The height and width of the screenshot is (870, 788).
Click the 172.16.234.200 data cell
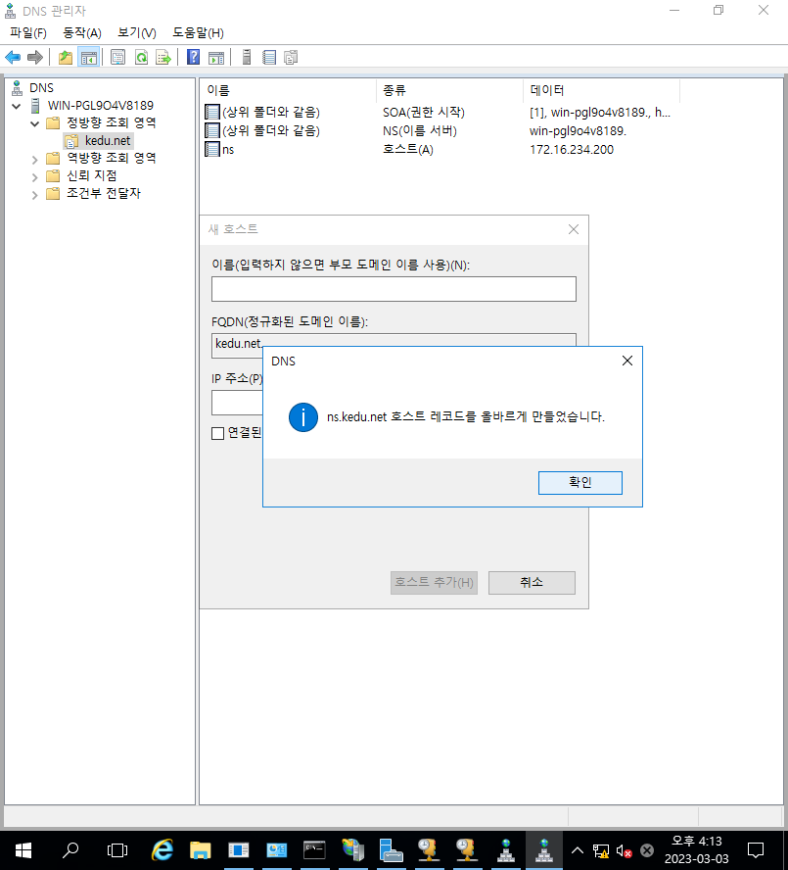click(572, 150)
